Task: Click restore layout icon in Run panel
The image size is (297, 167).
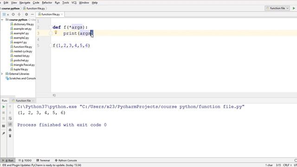Action: (x=4, y=126)
